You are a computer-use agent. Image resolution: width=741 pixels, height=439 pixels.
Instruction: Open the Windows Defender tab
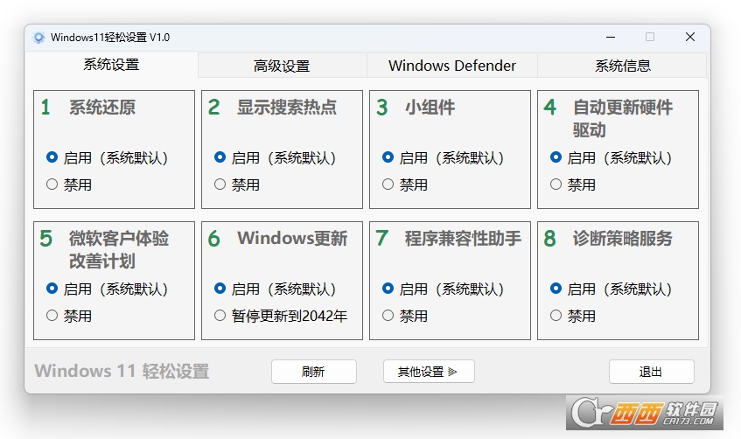coord(451,66)
